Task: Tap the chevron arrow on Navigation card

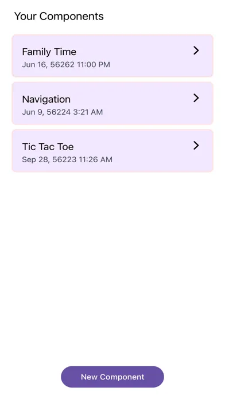Action: (x=196, y=98)
